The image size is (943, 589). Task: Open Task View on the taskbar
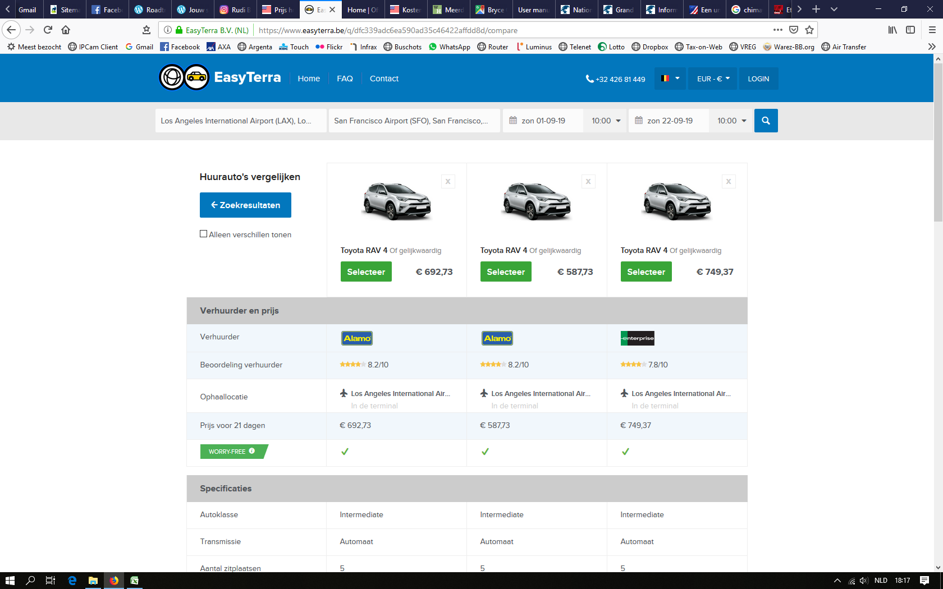(x=51, y=581)
